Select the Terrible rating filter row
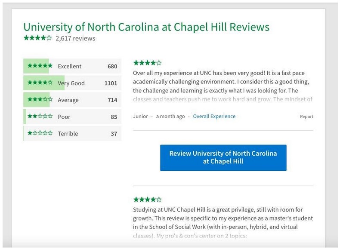The height and width of the screenshot is (252, 340). (72, 133)
